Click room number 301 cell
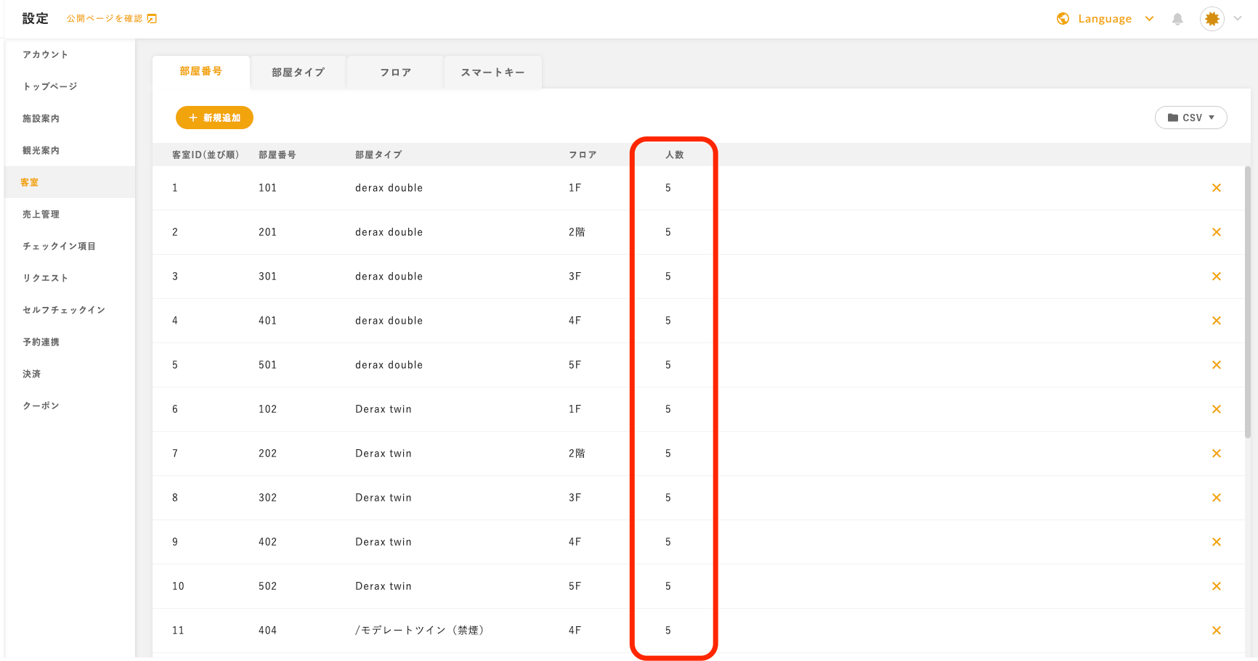The width and height of the screenshot is (1258, 661). click(267, 276)
